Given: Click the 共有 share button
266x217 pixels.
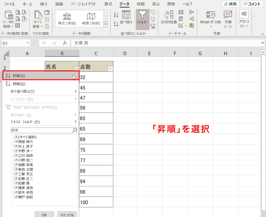Looking at the screenshot, I should 231,4.
